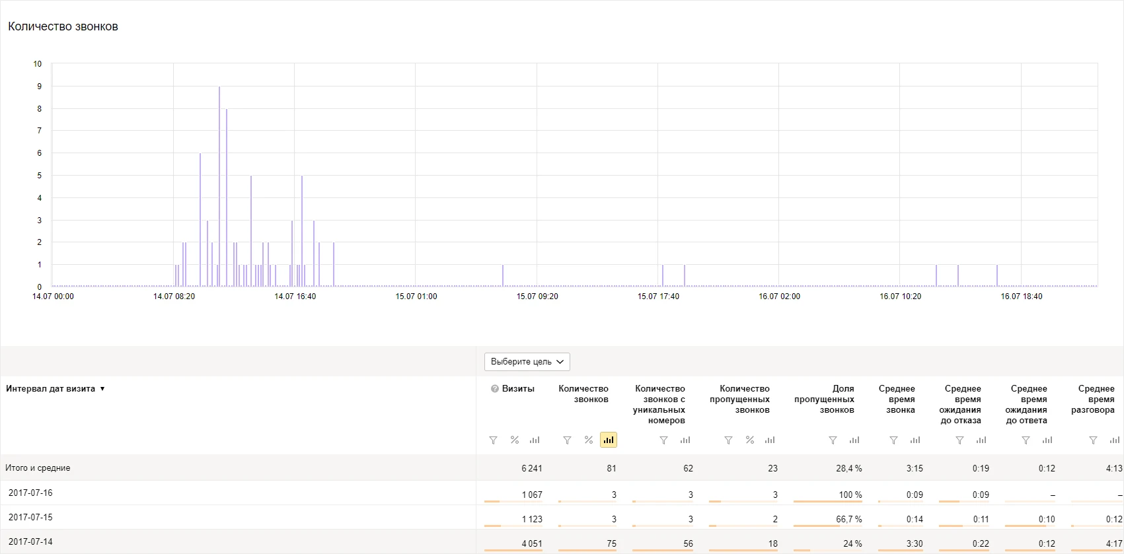The width and height of the screenshot is (1124, 554).
Task: Filter by Среднее время ожидания до ответа
Action: (x=1026, y=440)
